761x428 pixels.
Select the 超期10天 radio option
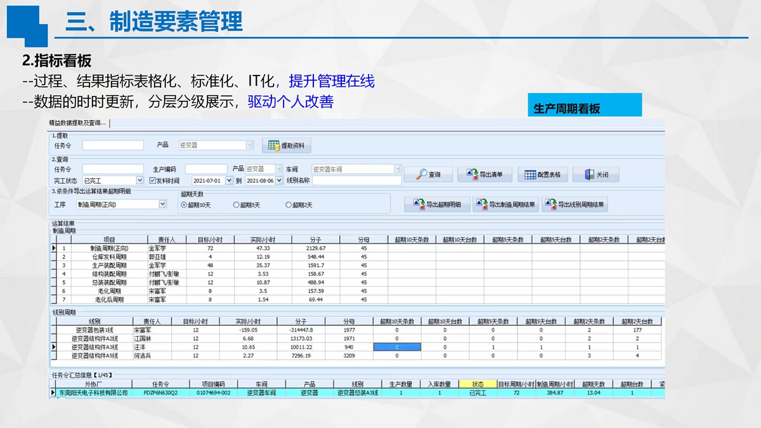coord(185,205)
